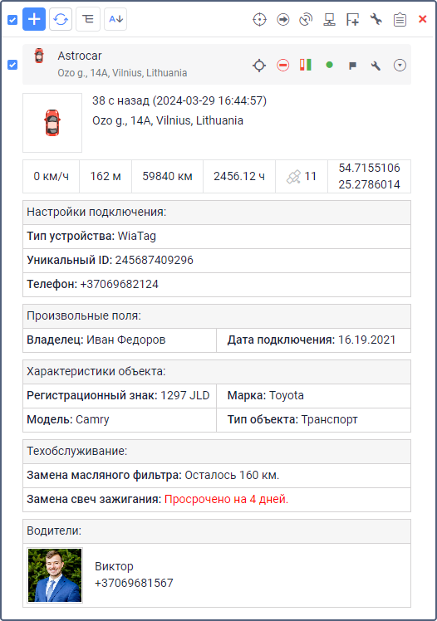Click the A-Z sort order button
Image resolution: width=437 pixels, height=621 pixels.
click(115, 19)
